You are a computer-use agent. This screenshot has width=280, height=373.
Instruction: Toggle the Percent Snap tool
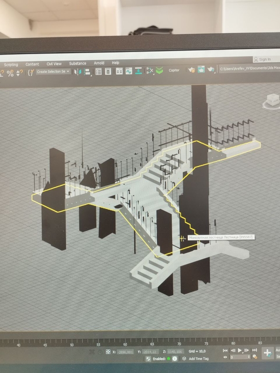(x=10, y=73)
